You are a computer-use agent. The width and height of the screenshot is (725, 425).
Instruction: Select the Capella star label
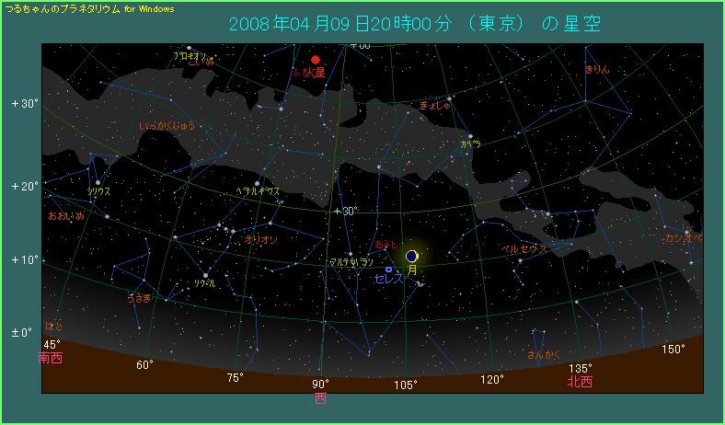[x=471, y=144]
